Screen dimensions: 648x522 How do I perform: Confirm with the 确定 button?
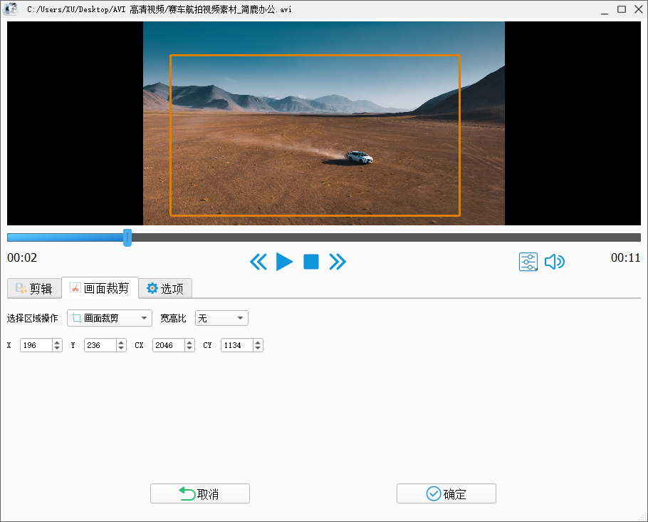click(446, 494)
